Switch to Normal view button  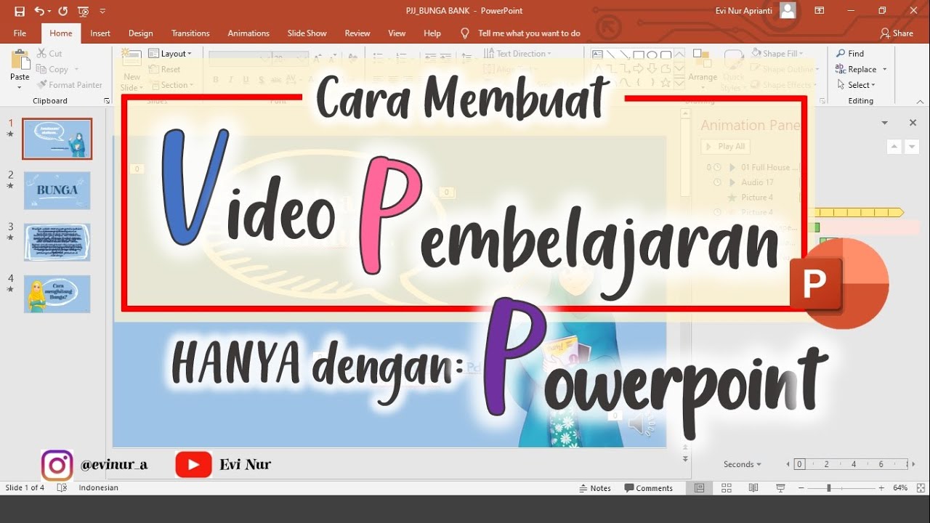pos(699,488)
